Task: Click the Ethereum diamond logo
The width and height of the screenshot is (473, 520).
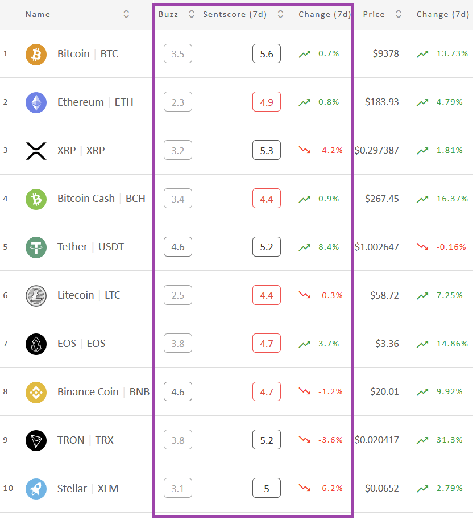Action: click(36, 102)
